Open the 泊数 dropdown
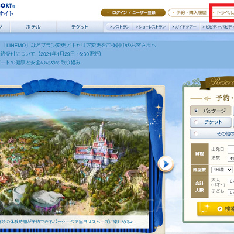The image size is (234, 234). [231, 159]
